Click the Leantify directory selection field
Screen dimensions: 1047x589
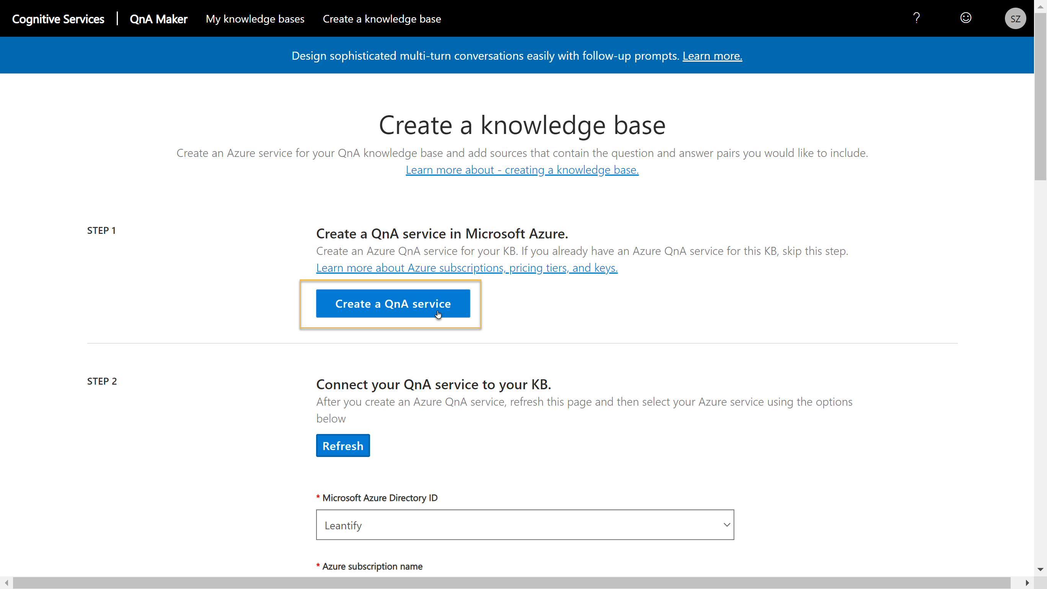516,525
